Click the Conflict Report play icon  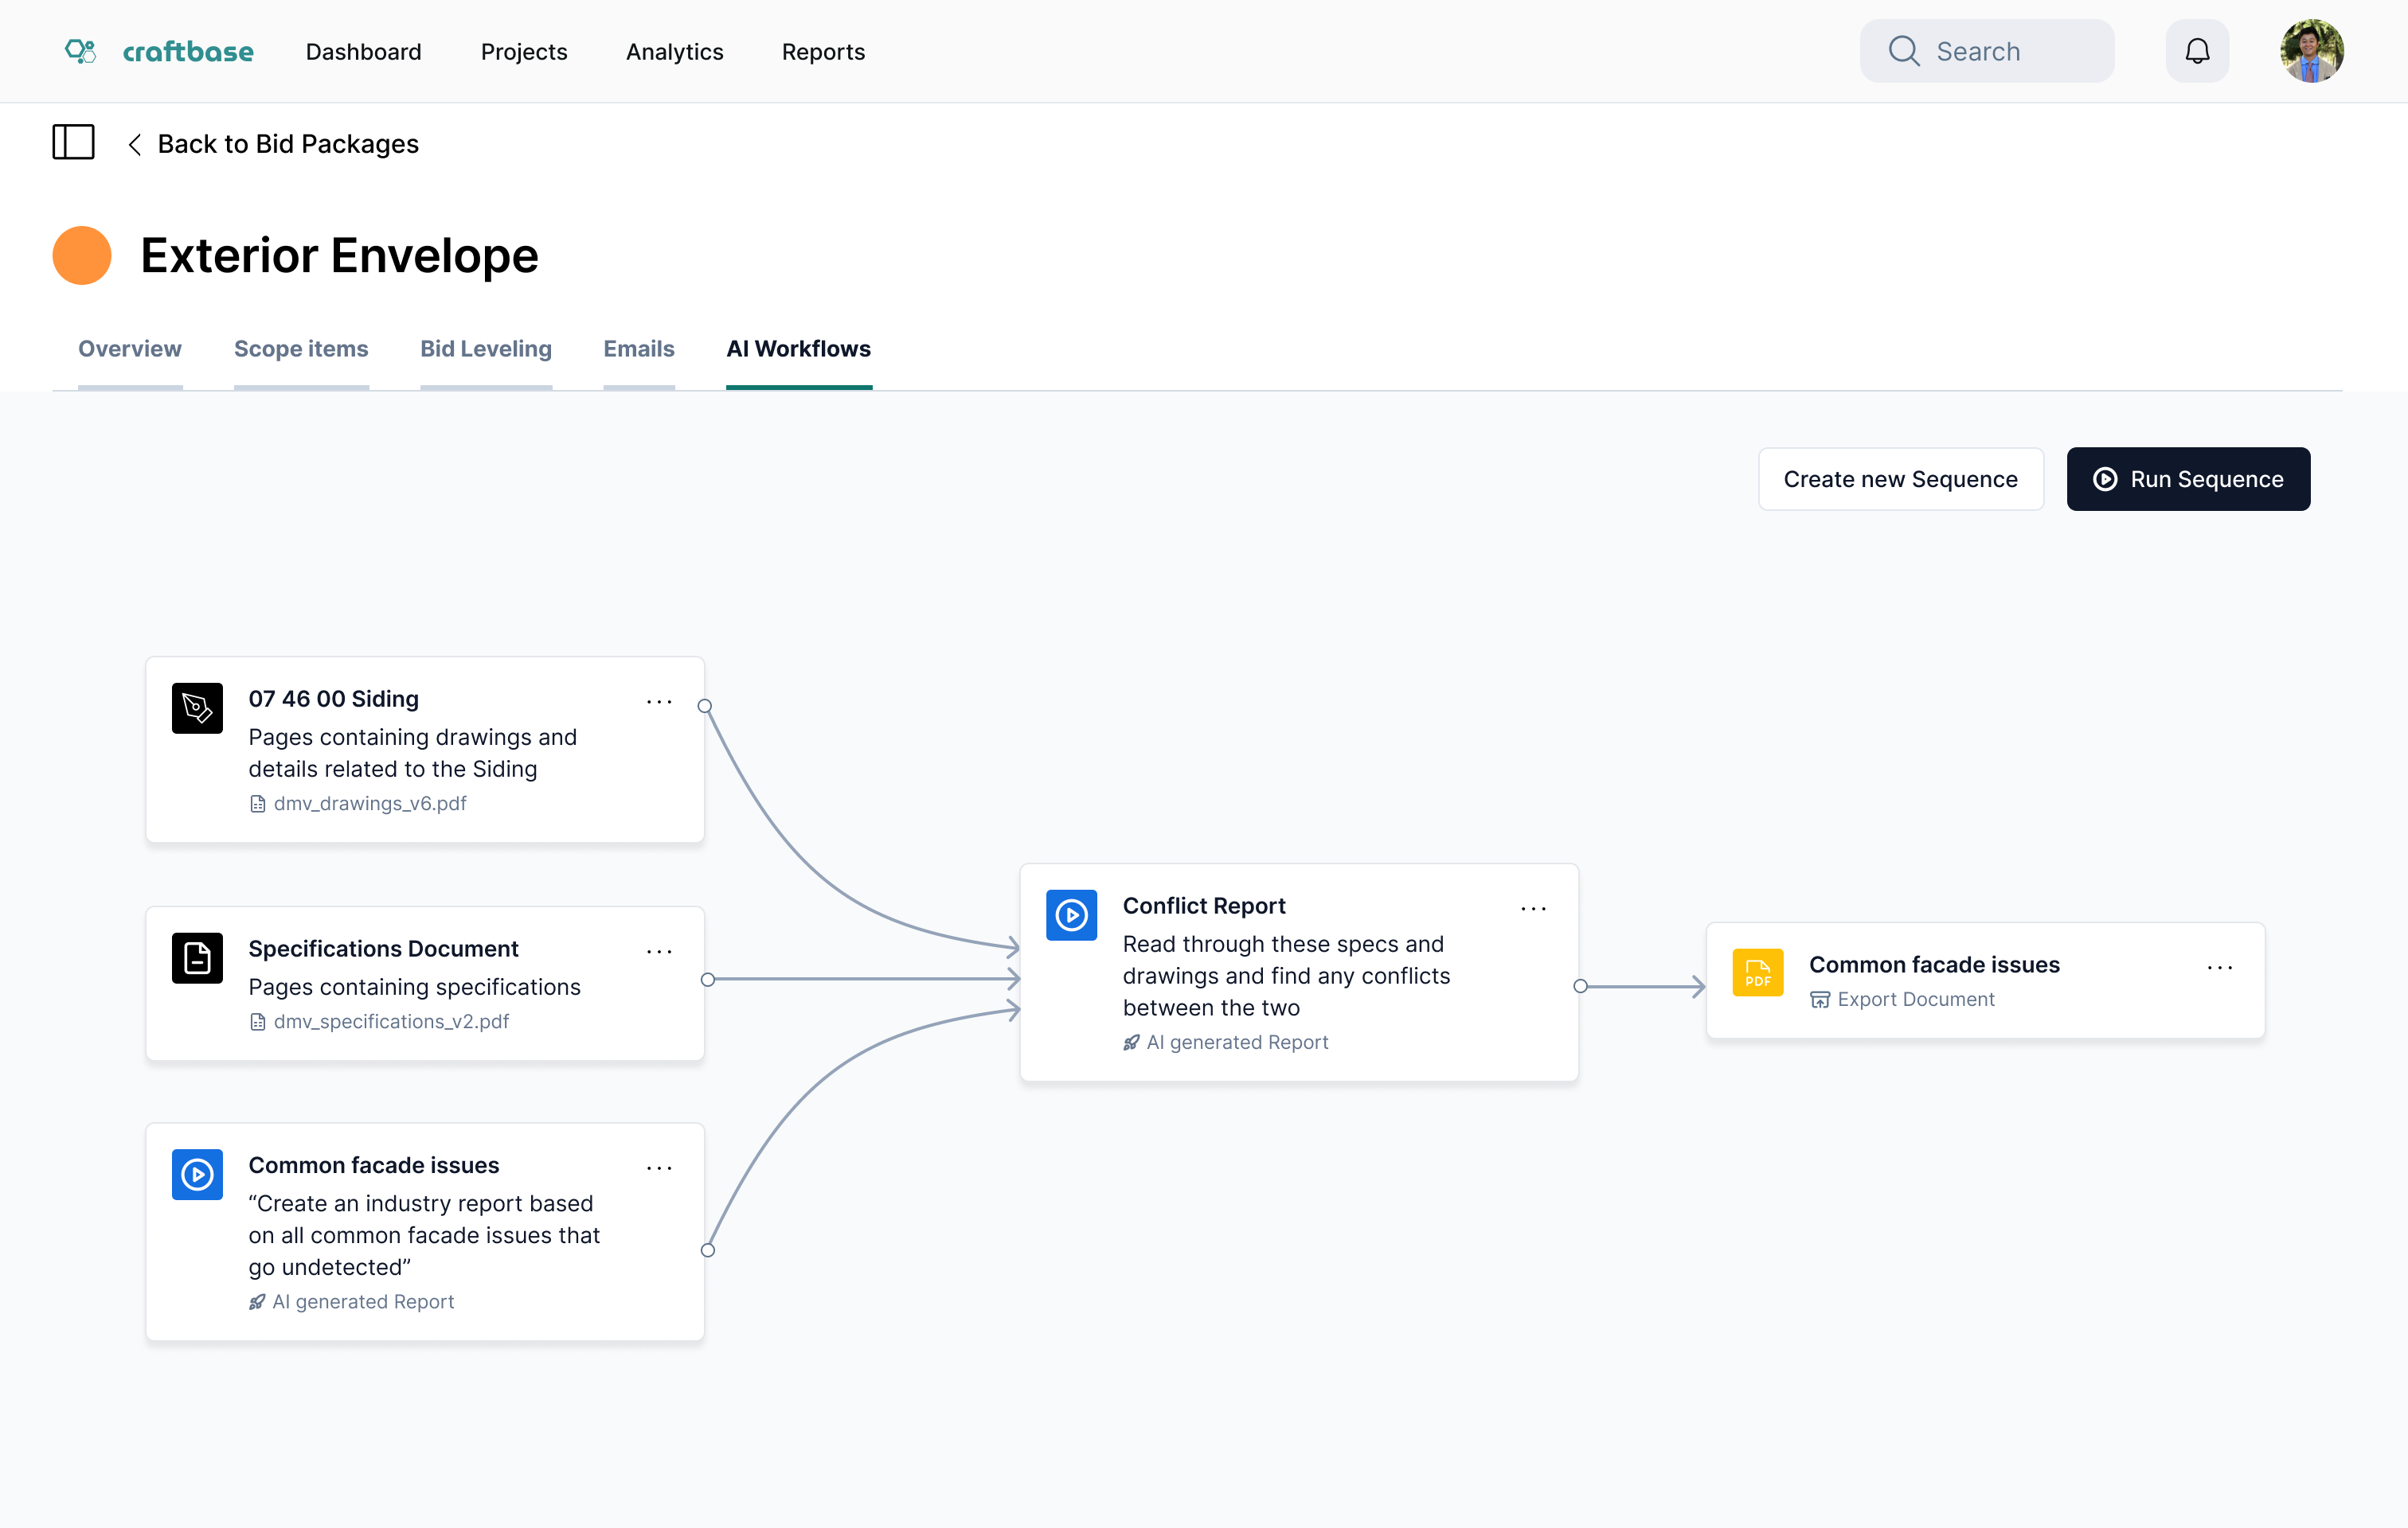coord(1071,914)
